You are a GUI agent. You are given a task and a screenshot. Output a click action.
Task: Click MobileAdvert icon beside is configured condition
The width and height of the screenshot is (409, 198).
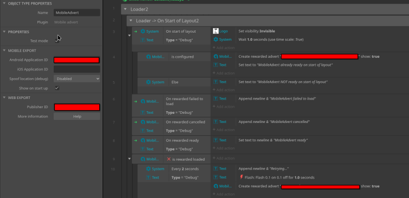pos(148,57)
